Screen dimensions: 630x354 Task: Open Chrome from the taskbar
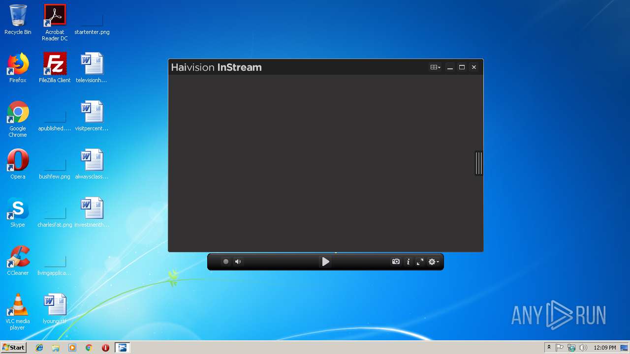pos(89,348)
